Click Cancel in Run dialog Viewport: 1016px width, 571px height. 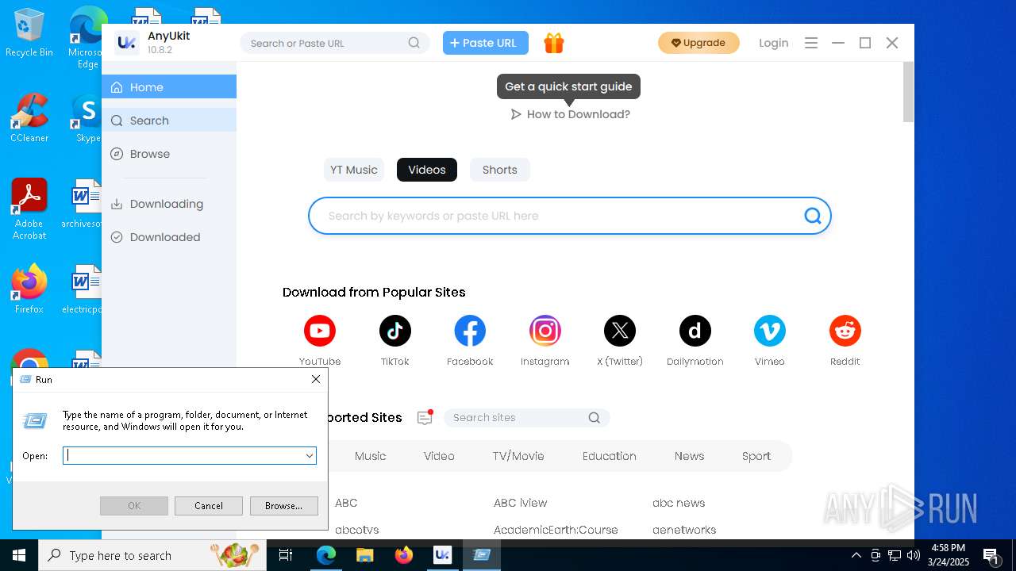tap(209, 506)
